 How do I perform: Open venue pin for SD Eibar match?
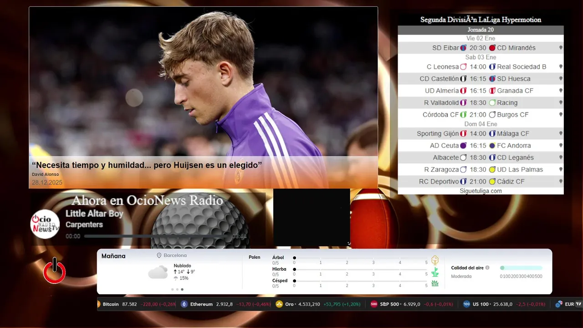[x=561, y=48]
